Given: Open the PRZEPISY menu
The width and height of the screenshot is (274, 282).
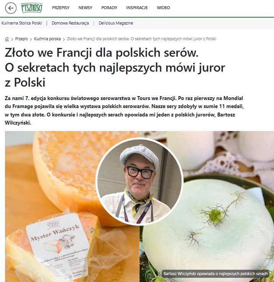Looking at the screenshot, I should coord(61,8).
